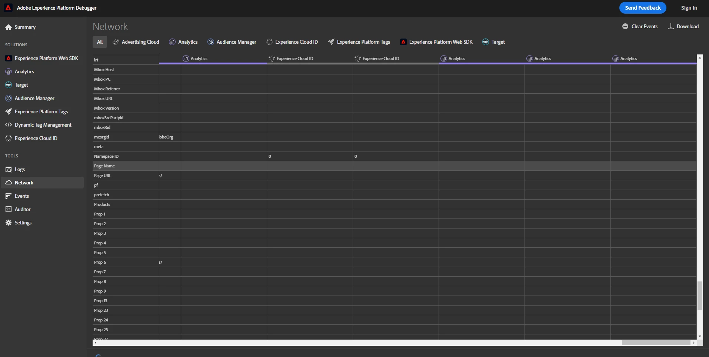The width and height of the screenshot is (709, 357).
Task: Click the vertical scrollbar down arrow
Action: (x=700, y=336)
